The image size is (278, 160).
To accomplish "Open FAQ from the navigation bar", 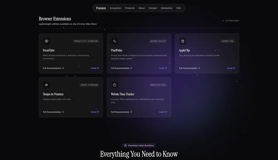I will tap(178, 8).
